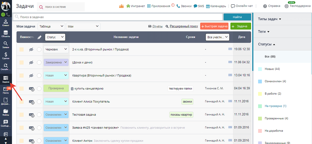Open Онлайн чат in top menu
Viewport: 312px width, 144px height.
(x=242, y=6)
